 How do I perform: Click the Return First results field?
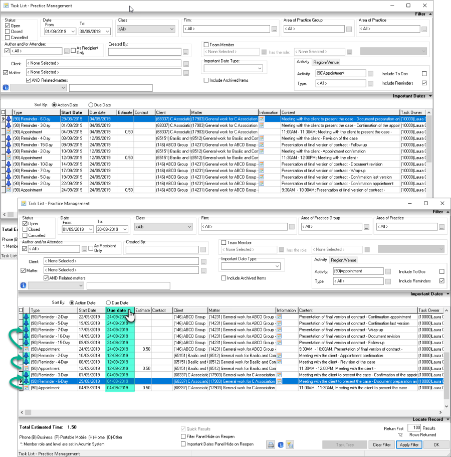coord(414,427)
